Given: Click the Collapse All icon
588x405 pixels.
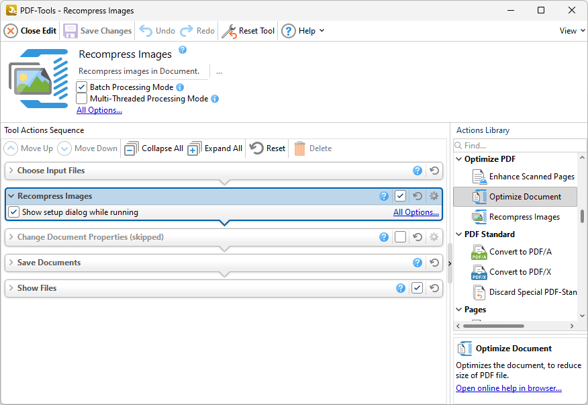Looking at the screenshot, I should click(x=132, y=148).
